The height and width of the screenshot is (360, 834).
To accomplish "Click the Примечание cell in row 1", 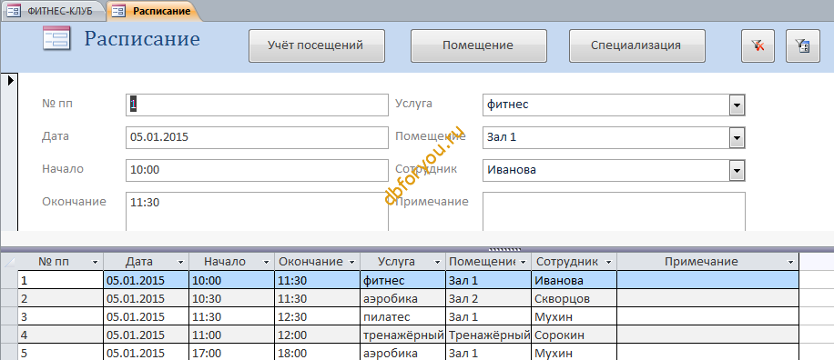I will [x=708, y=280].
